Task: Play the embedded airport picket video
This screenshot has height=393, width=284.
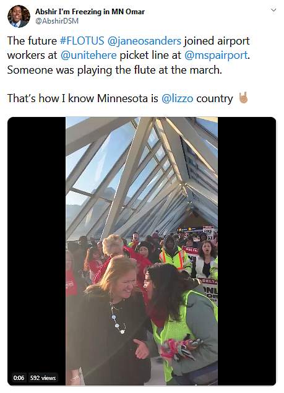Action: 142,251
